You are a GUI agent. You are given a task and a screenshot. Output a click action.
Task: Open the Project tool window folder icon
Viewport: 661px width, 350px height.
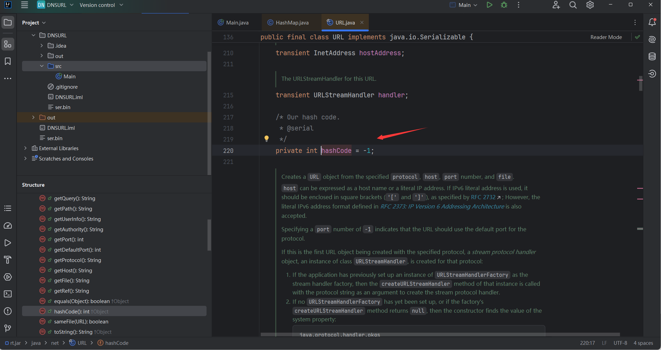tap(8, 23)
